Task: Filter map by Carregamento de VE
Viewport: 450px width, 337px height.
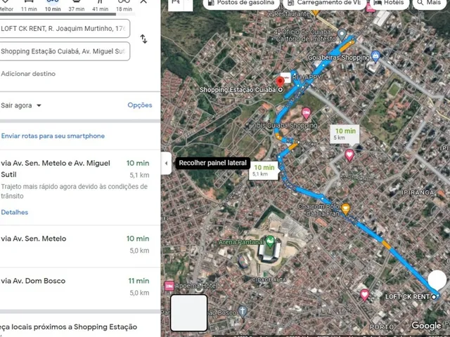Action: [325, 3]
